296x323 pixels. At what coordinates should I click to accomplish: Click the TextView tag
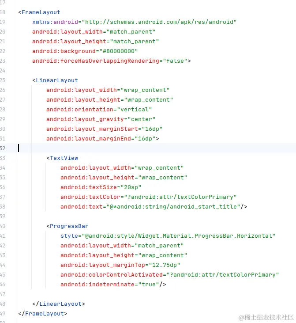pos(62,158)
